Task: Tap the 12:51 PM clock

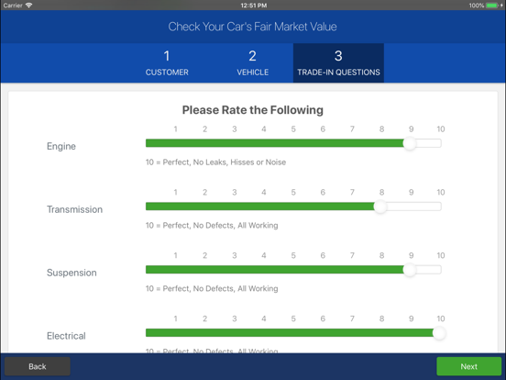Action: coord(254,6)
